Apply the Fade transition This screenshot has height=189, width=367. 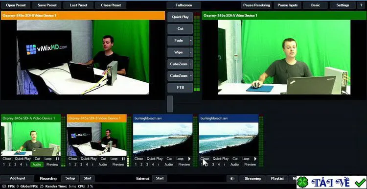click(178, 41)
